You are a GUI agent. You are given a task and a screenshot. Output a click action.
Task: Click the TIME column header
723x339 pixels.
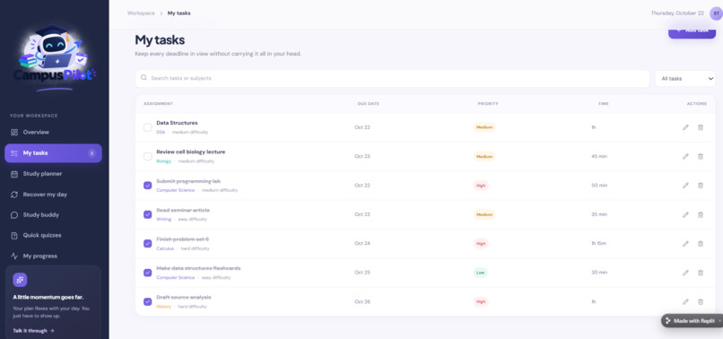[603, 104]
